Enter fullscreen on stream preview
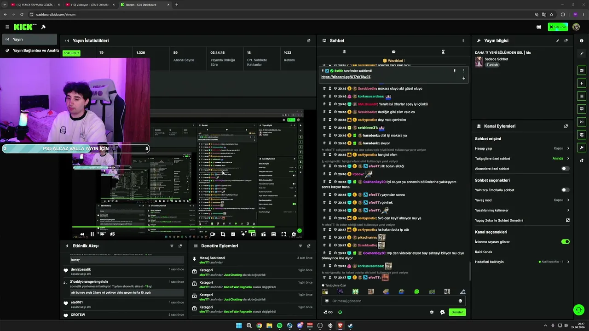 coord(283,234)
